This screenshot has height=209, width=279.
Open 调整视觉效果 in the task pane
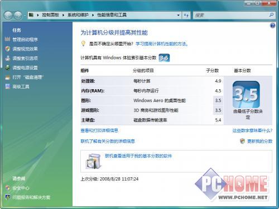point(25,49)
